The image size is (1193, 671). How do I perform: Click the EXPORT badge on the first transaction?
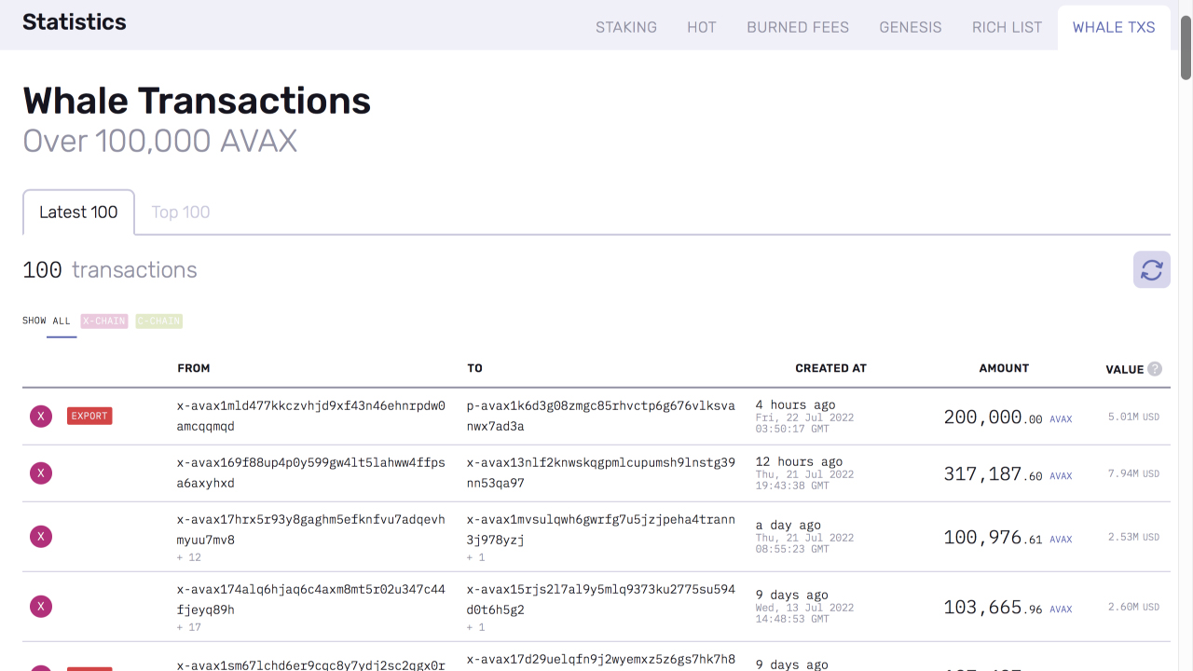point(89,416)
